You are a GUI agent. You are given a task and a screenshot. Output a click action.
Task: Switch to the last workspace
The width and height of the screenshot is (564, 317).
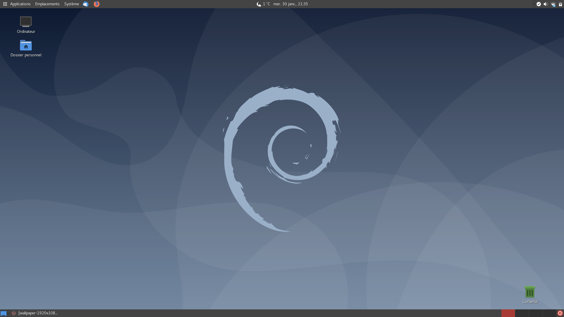pos(549,313)
